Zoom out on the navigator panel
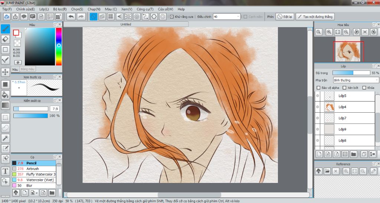Screen dimensions: 380x203 pos(346,32)
